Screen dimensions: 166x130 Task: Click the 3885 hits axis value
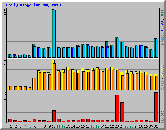click(x=5, y=13)
